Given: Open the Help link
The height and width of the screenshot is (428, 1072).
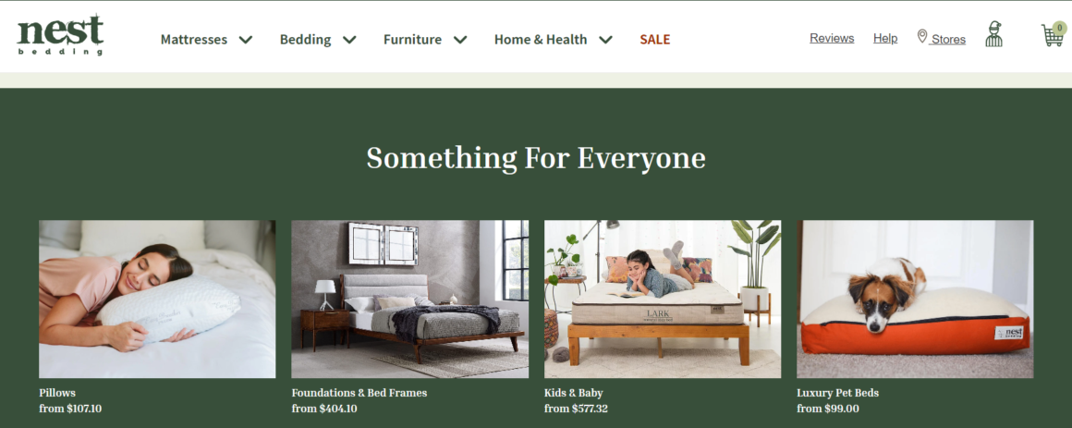Looking at the screenshot, I should pyautogui.click(x=885, y=38).
